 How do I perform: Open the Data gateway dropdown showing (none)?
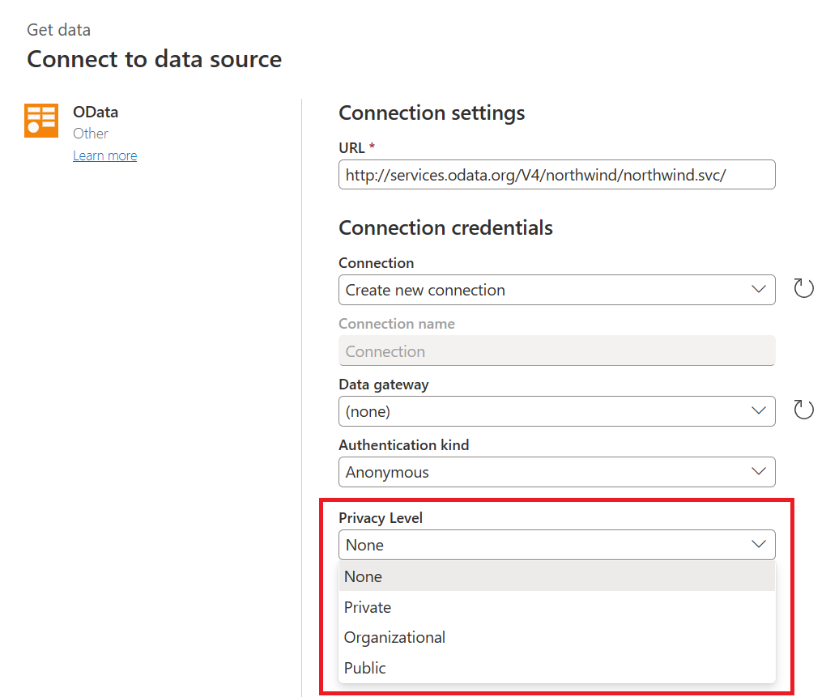click(556, 411)
